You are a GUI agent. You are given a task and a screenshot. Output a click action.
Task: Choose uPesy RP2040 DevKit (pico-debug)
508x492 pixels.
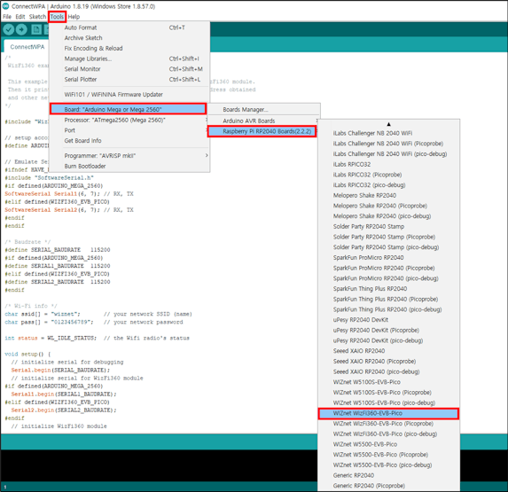(x=389, y=340)
